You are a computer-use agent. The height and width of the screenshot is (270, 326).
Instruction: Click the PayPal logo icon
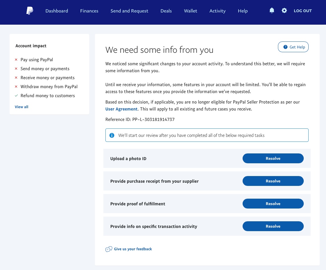pyautogui.click(x=30, y=11)
